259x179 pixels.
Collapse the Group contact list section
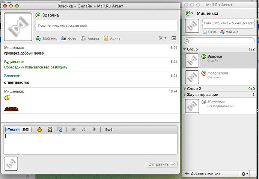coord(185,49)
